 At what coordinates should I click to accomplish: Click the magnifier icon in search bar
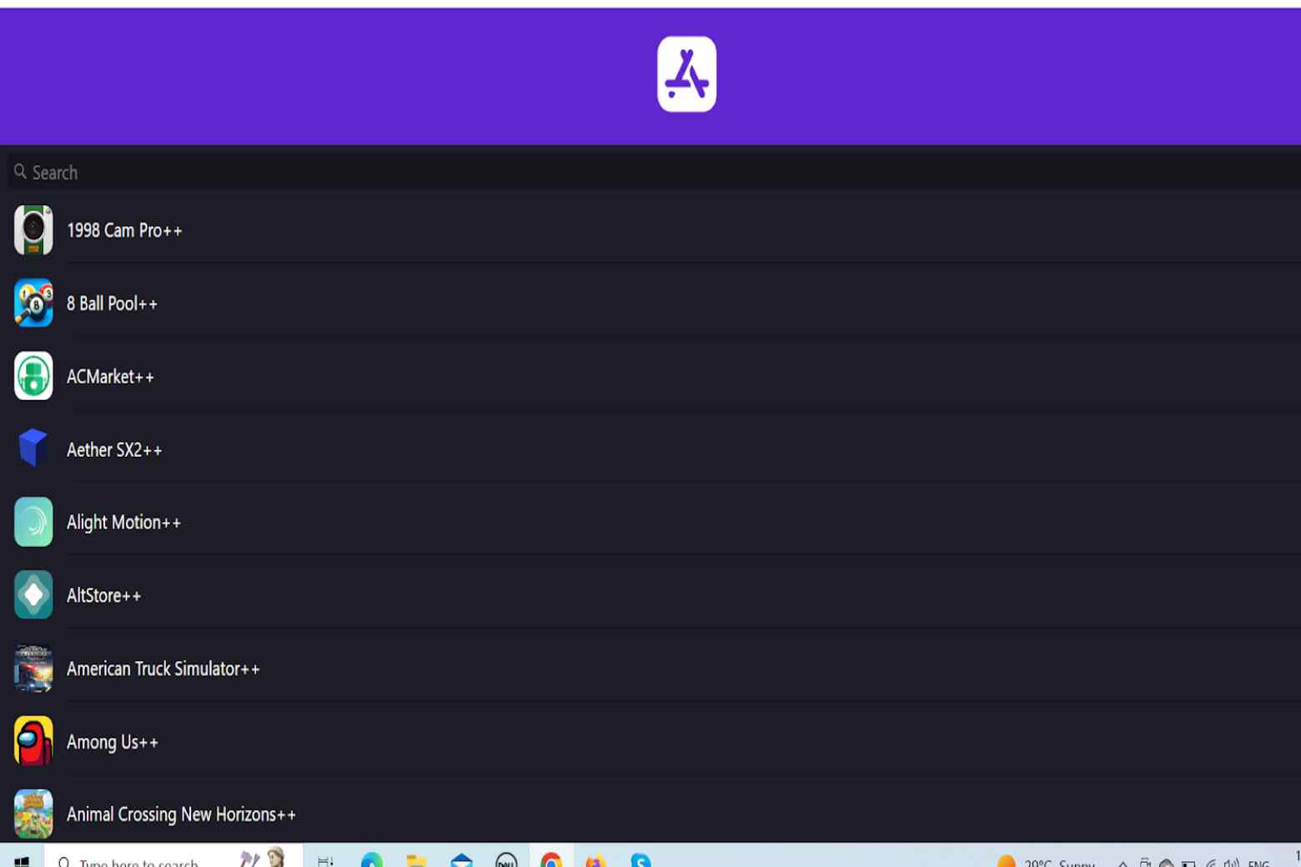click(x=20, y=172)
